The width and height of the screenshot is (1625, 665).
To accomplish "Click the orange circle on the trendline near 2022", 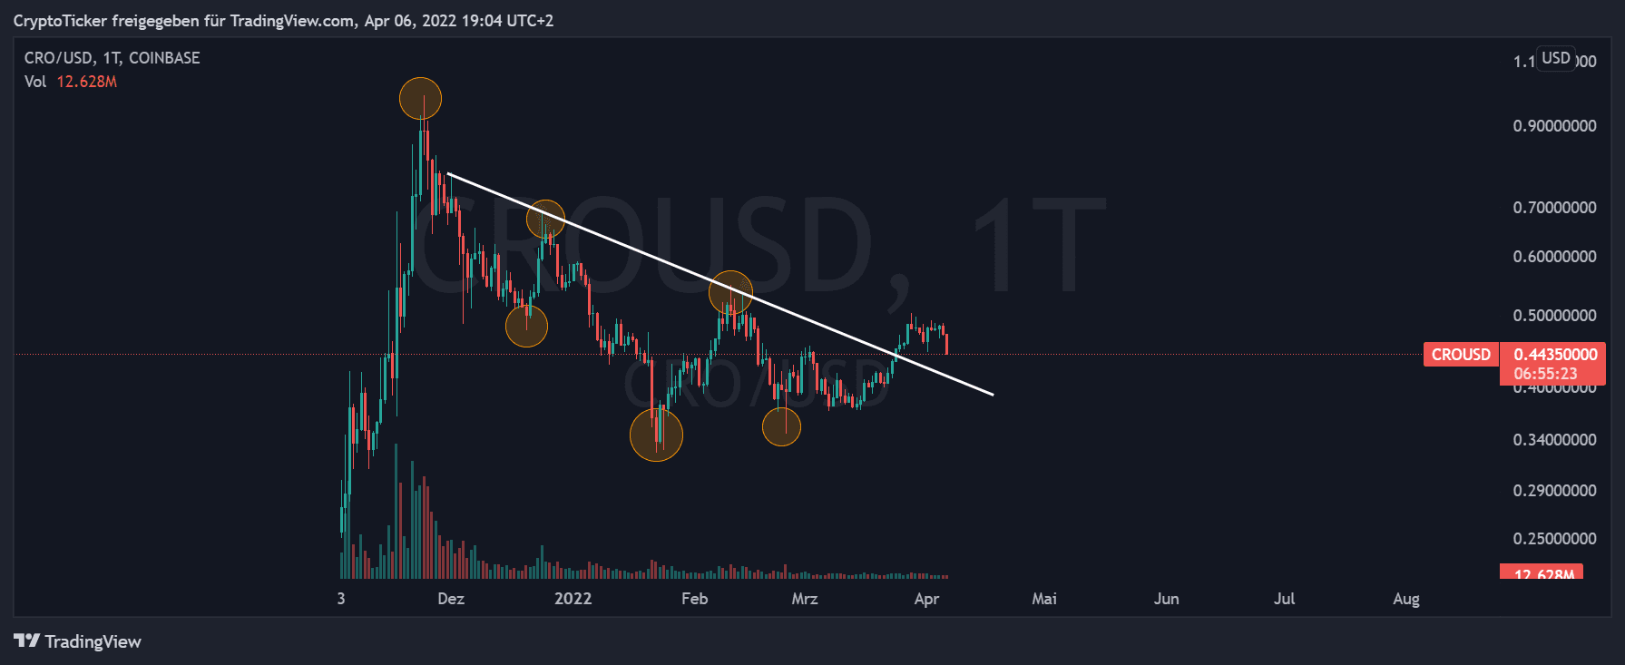I will click(x=545, y=219).
